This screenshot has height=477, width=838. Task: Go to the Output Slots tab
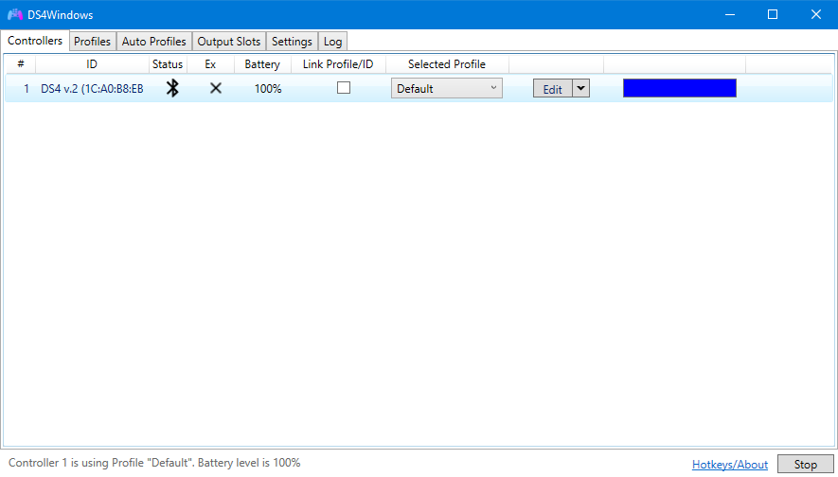click(228, 42)
